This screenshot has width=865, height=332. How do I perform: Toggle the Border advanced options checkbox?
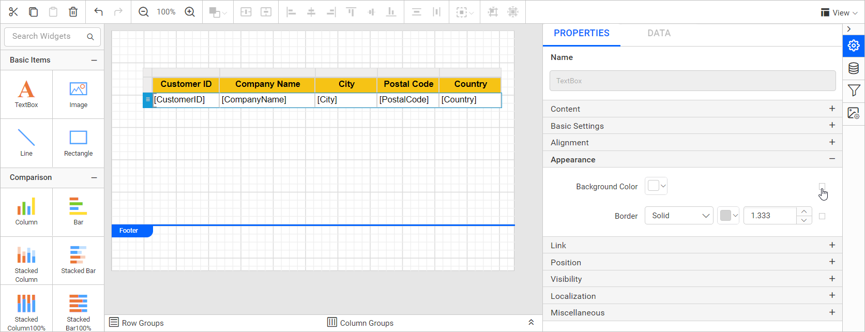click(822, 216)
